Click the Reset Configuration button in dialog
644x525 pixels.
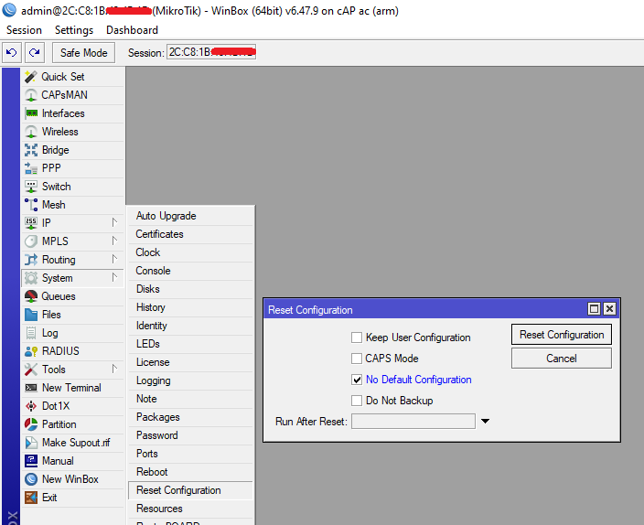(x=562, y=335)
